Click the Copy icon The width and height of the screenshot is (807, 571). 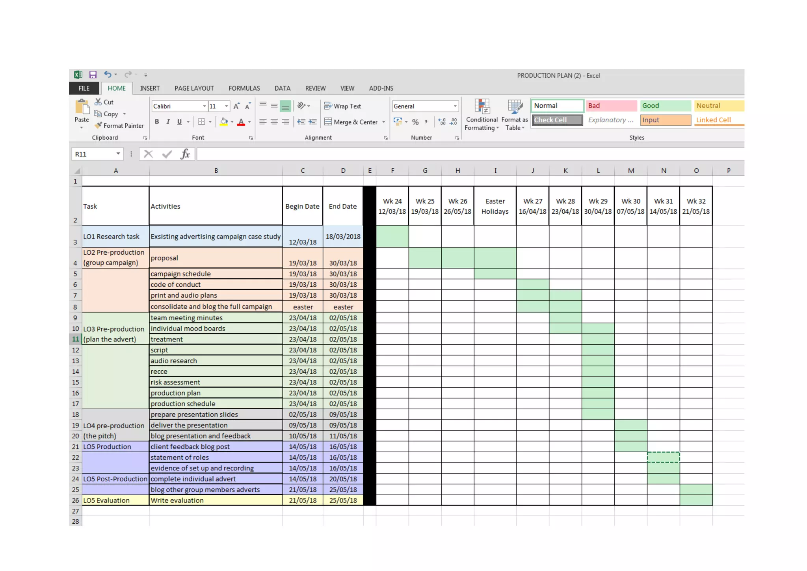pos(98,114)
